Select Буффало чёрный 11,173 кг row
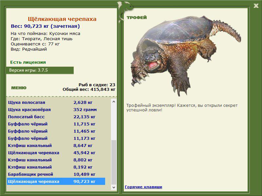 pos(56,138)
